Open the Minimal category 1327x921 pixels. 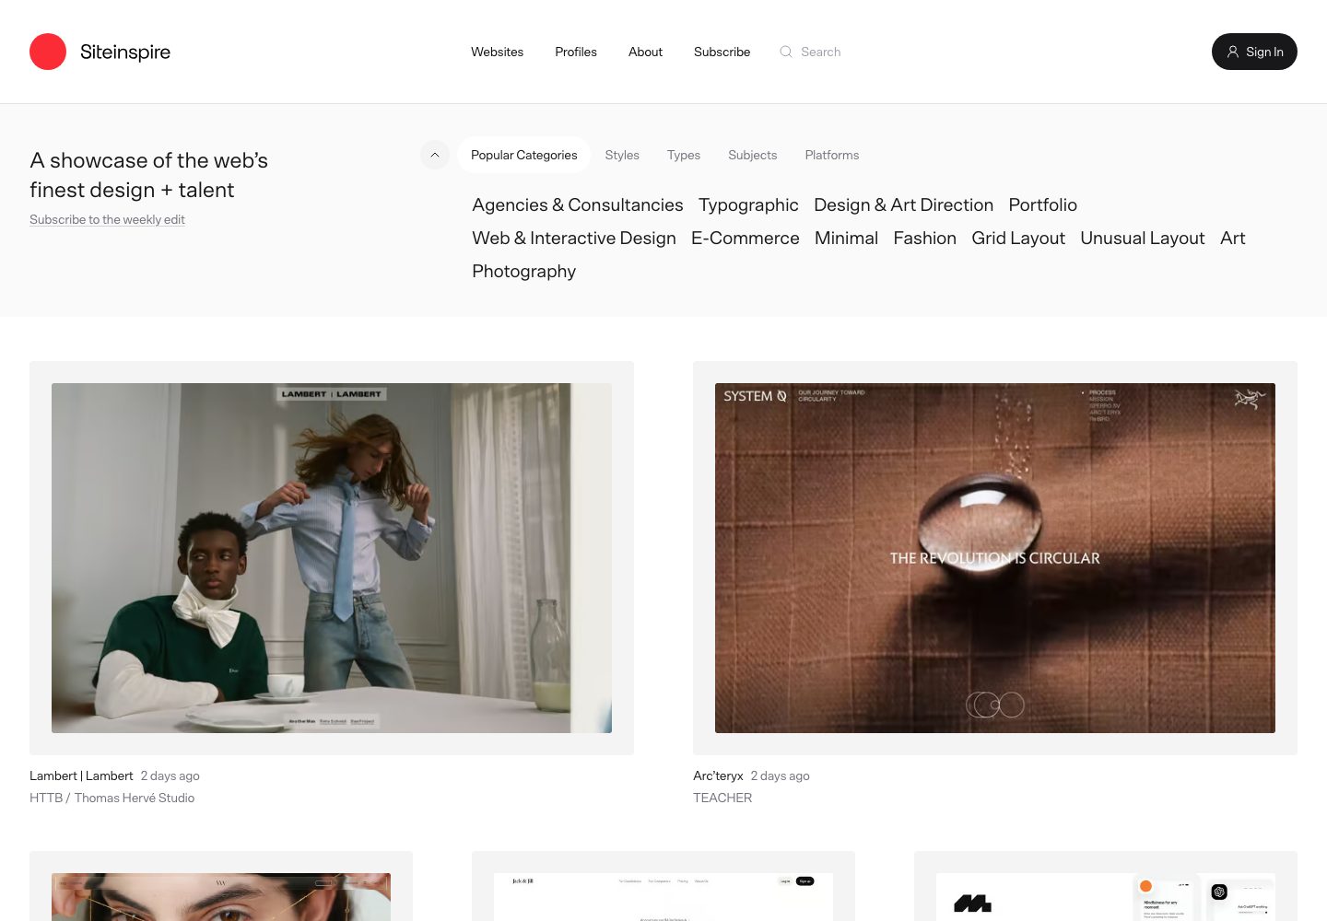click(846, 238)
